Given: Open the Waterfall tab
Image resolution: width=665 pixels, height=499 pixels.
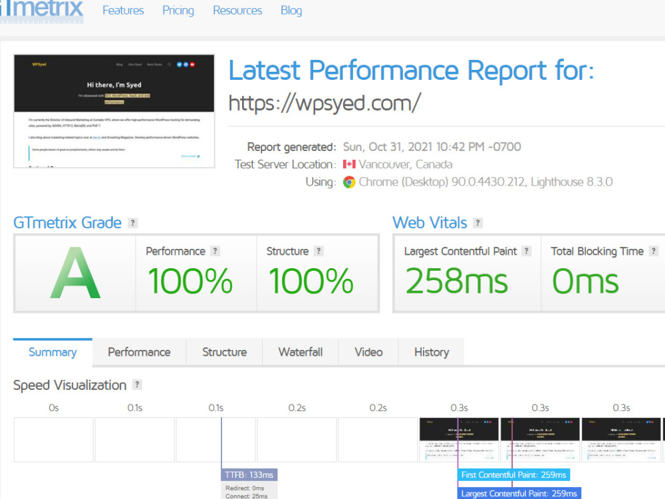Looking at the screenshot, I should [301, 352].
